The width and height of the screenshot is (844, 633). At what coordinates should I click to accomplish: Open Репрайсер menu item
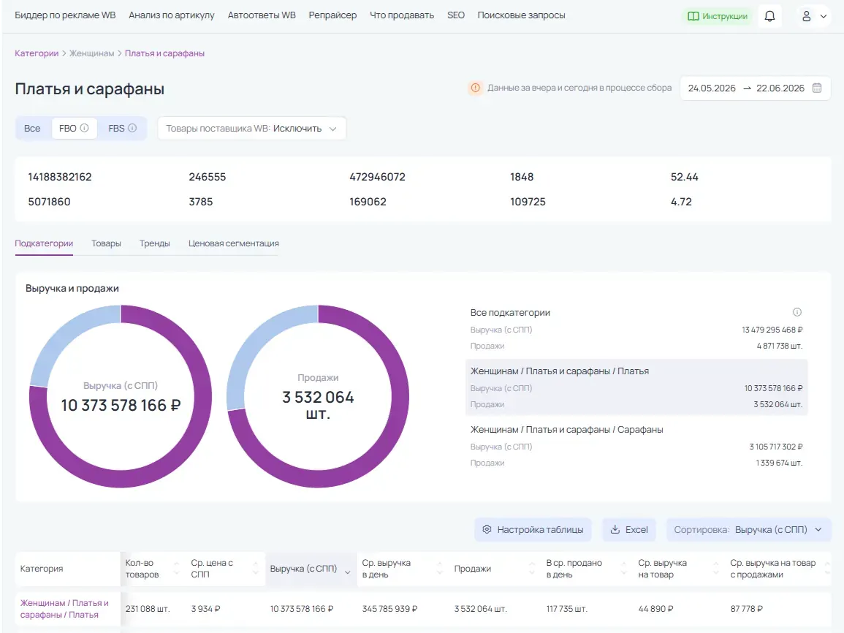coord(332,15)
